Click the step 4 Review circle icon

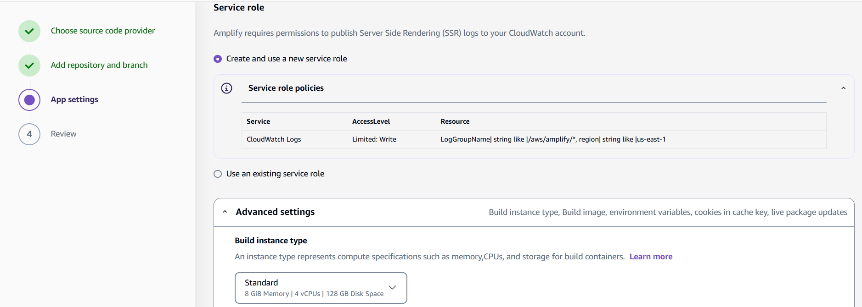(x=29, y=134)
